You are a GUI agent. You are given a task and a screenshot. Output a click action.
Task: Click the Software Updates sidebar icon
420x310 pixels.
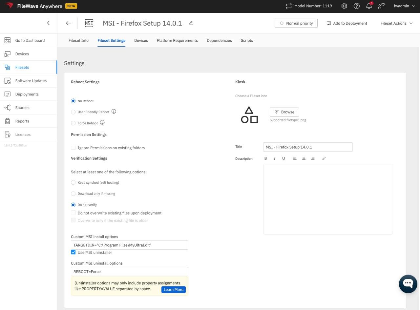coord(8,81)
